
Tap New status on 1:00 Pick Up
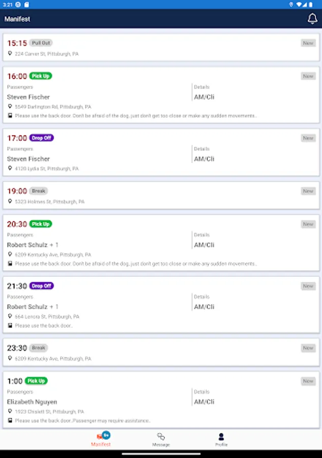click(x=308, y=381)
